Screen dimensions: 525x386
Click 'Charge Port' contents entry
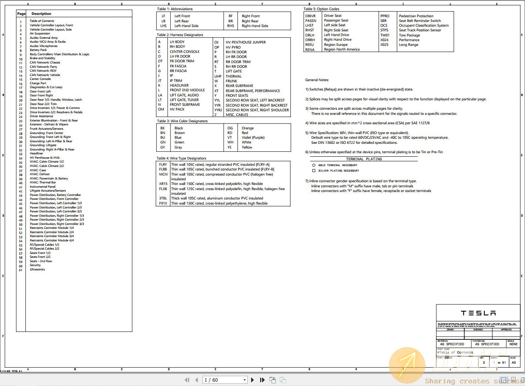[38, 83]
